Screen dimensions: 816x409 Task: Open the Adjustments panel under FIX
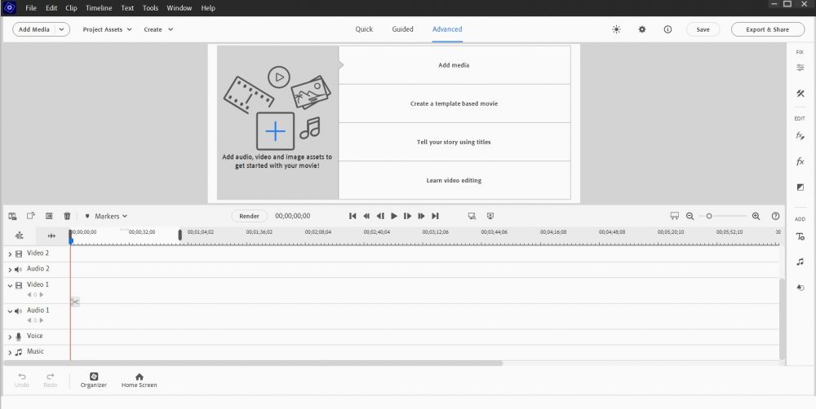pyautogui.click(x=800, y=68)
